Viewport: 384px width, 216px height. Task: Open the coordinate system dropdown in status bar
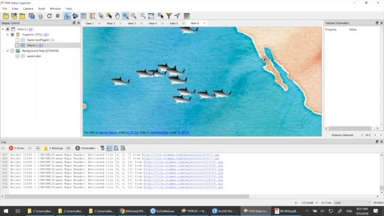352,203
